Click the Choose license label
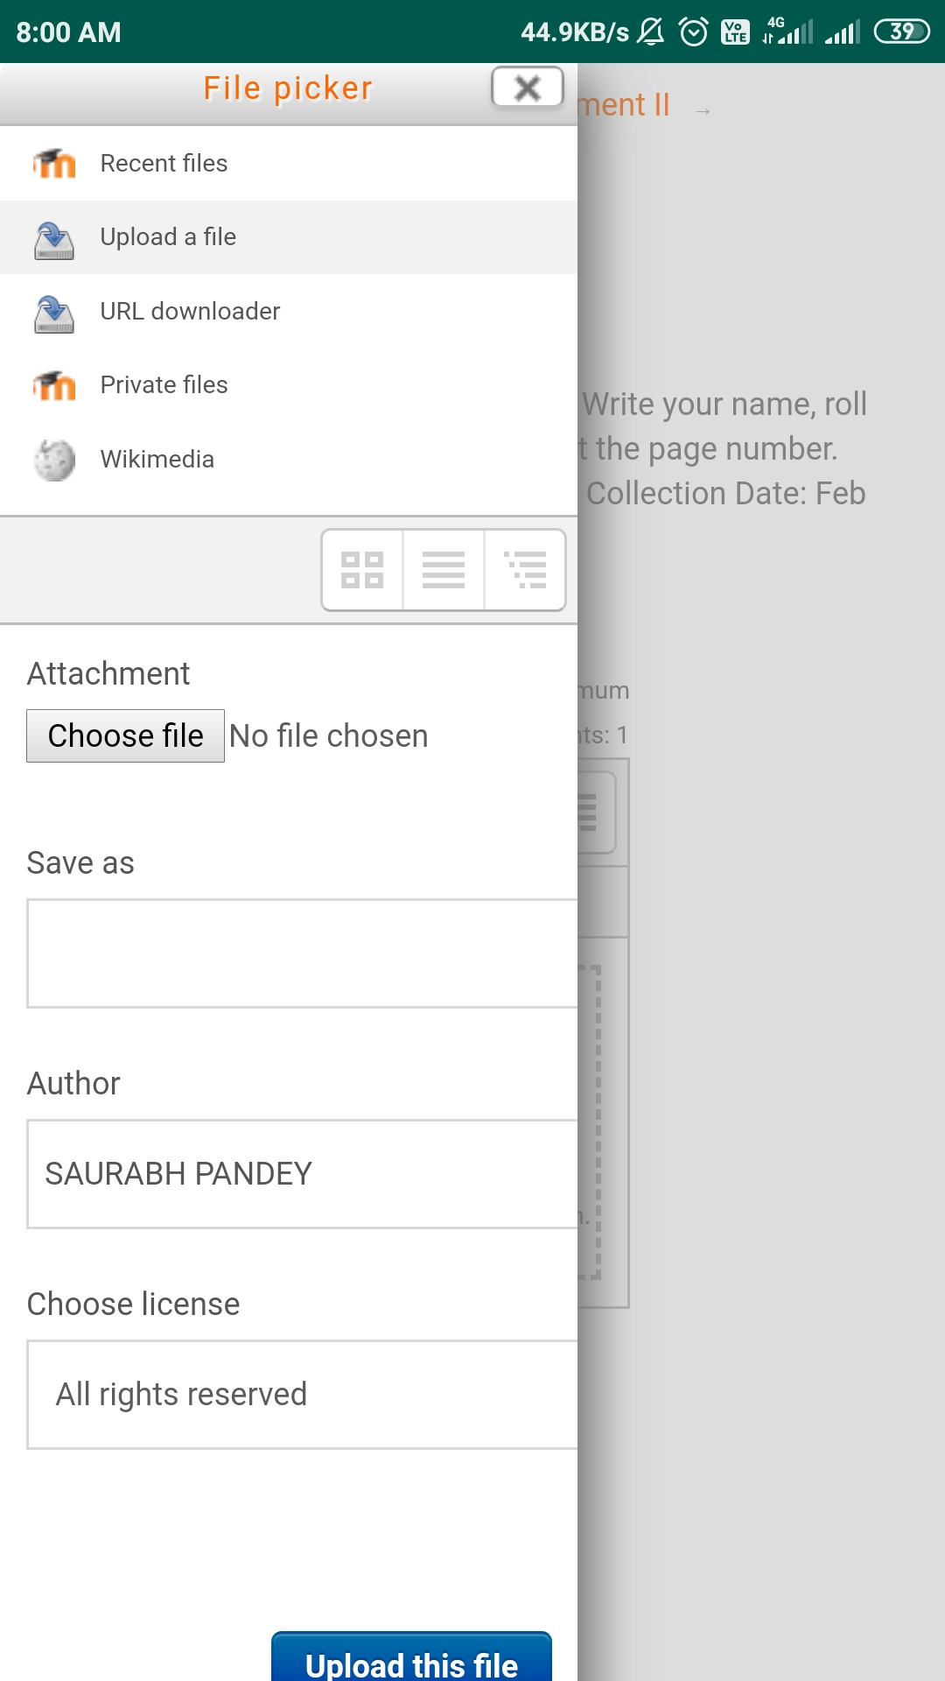The height and width of the screenshot is (1681, 945). (x=133, y=1305)
